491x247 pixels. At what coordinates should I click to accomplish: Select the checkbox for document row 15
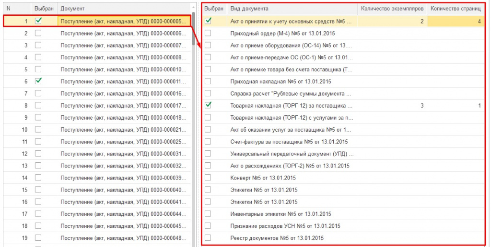(38, 190)
